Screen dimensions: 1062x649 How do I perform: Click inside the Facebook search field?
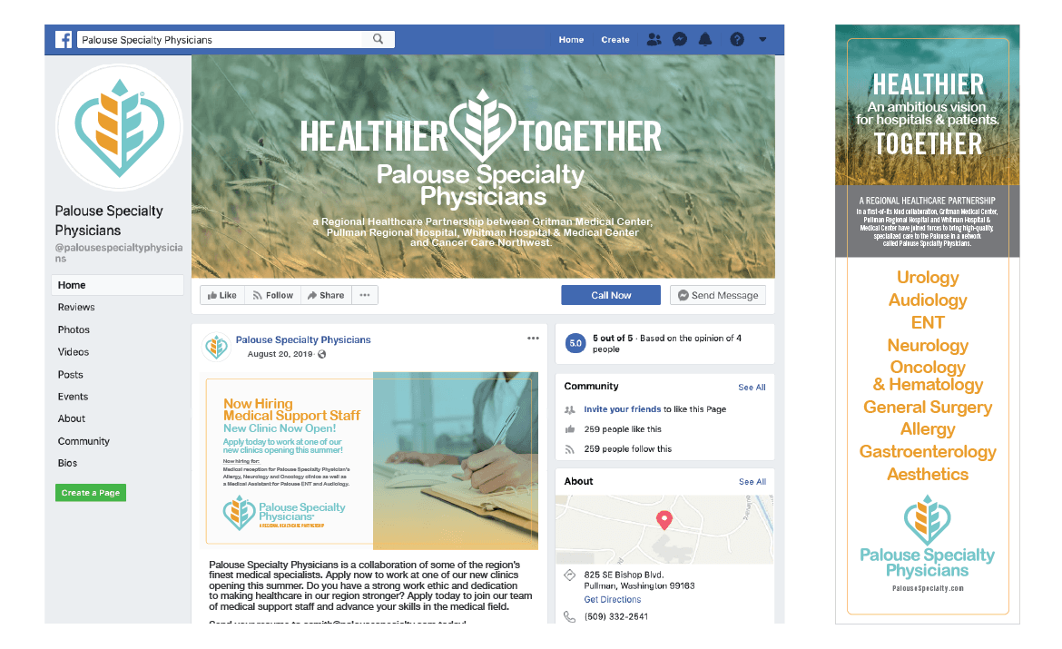point(222,40)
